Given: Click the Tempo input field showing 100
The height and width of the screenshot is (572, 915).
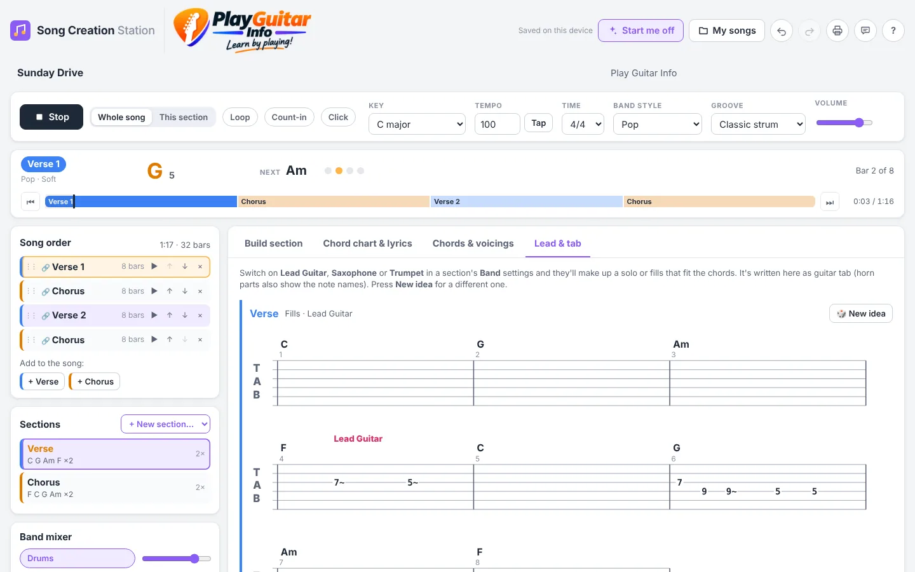Looking at the screenshot, I should click(x=498, y=124).
